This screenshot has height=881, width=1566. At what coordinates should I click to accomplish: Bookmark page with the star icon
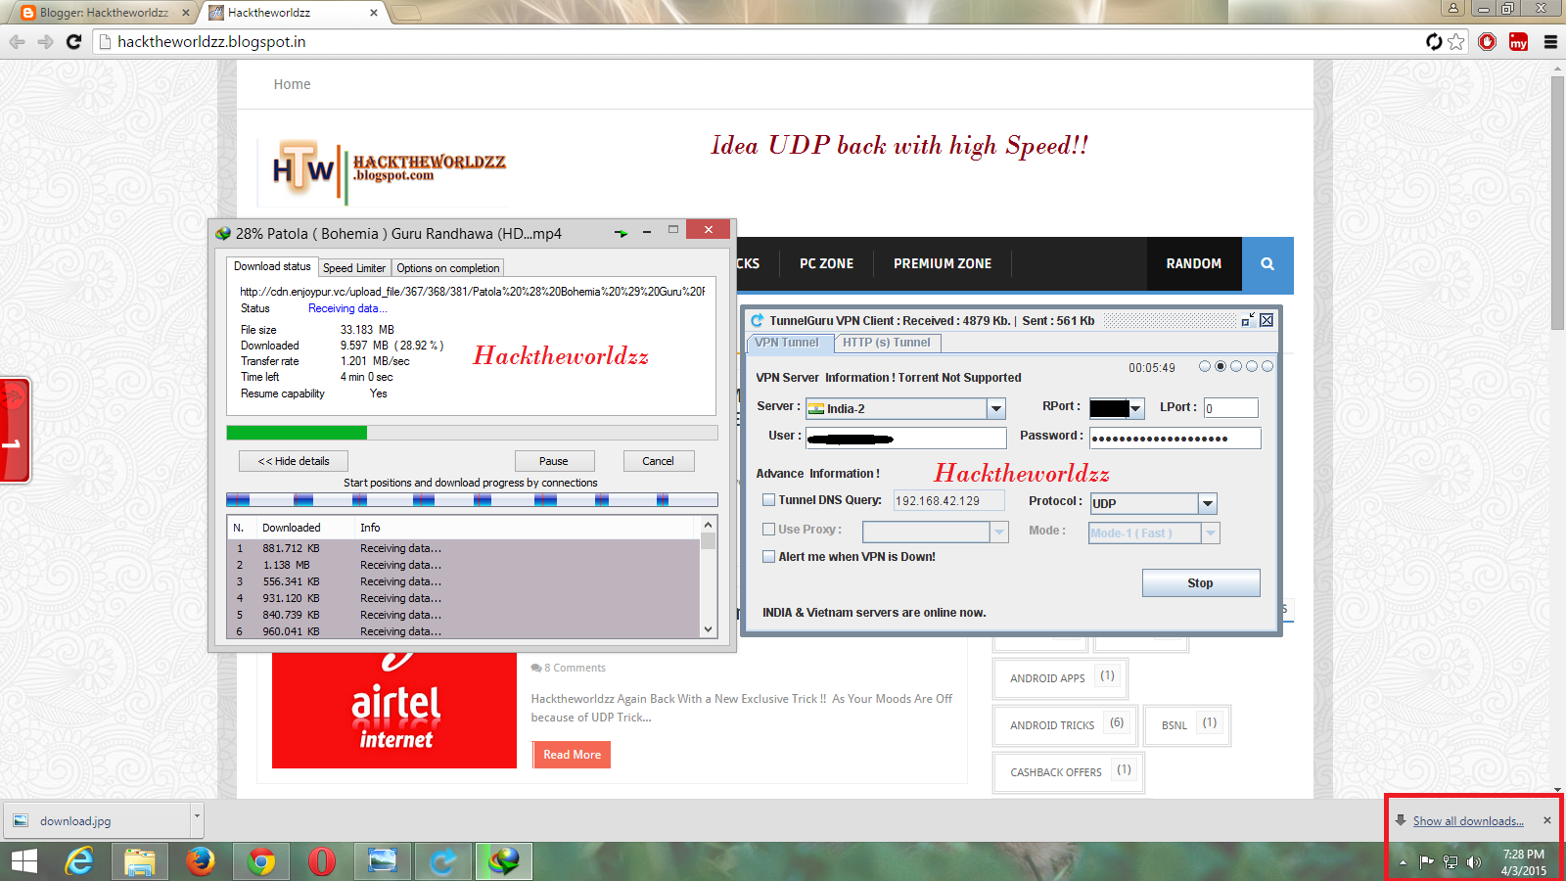click(x=1456, y=42)
